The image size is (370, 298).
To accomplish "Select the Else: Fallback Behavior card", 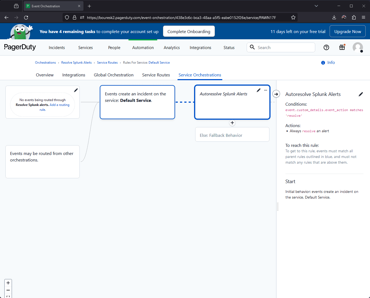I will tap(232, 134).
